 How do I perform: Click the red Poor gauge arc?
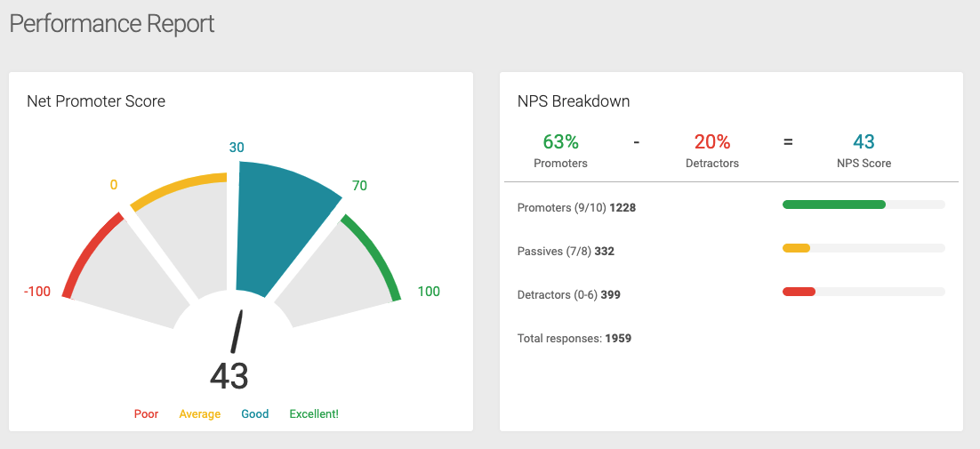(x=90, y=251)
